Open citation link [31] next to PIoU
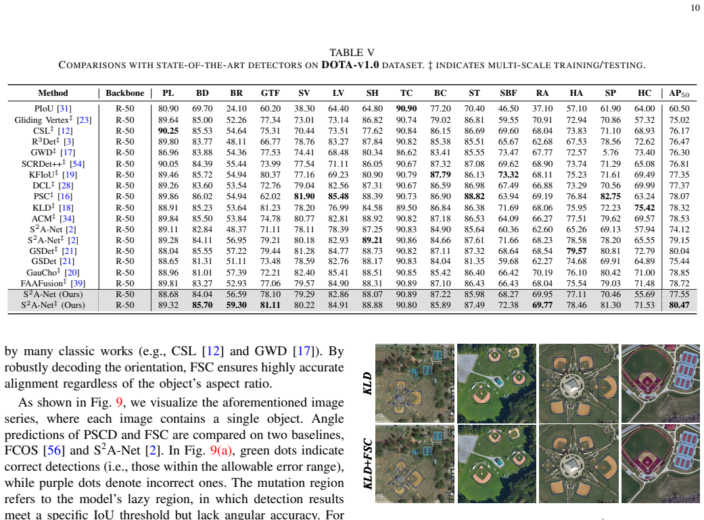The height and width of the screenshot is (520, 704). tap(64, 109)
